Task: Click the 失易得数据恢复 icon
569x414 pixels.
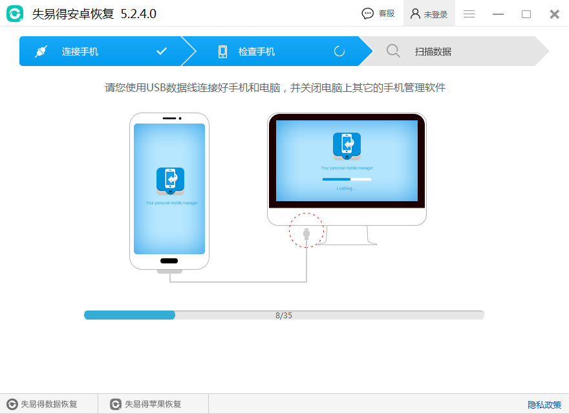Action: point(12,404)
